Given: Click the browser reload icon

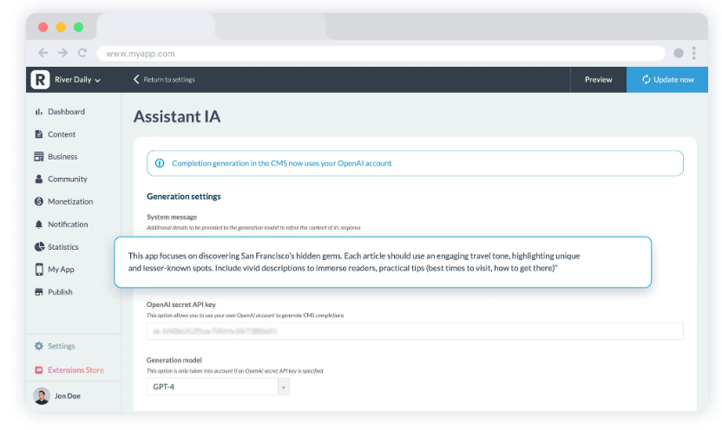Looking at the screenshot, I should tap(82, 53).
